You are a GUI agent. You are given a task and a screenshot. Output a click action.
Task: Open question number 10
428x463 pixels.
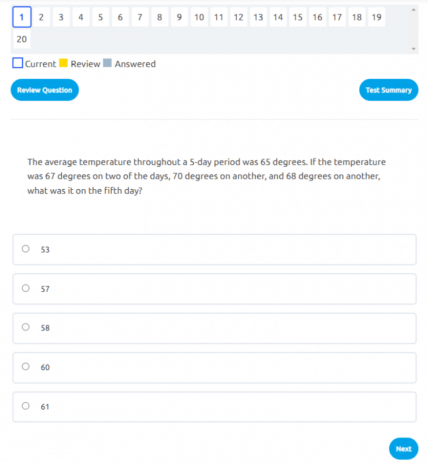pyautogui.click(x=199, y=17)
